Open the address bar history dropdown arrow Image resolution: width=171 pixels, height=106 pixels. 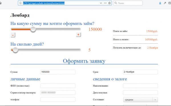click(x=101, y=3)
